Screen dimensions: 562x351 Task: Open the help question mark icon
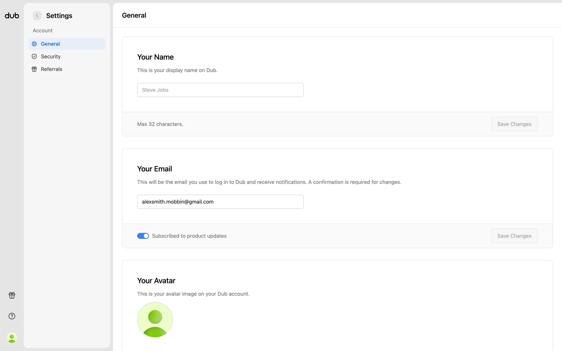pyautogui.click(x=12, y=316)
